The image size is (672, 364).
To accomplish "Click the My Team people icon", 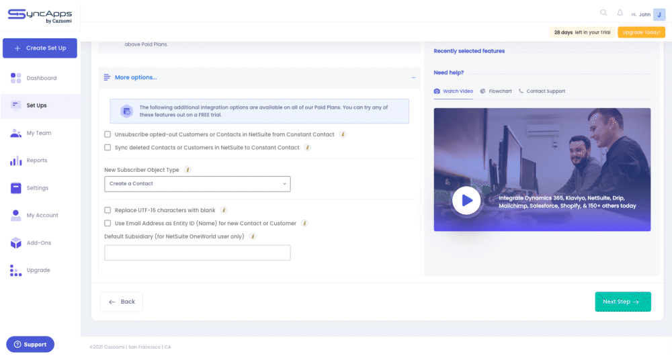I will (x=16, y=133).
